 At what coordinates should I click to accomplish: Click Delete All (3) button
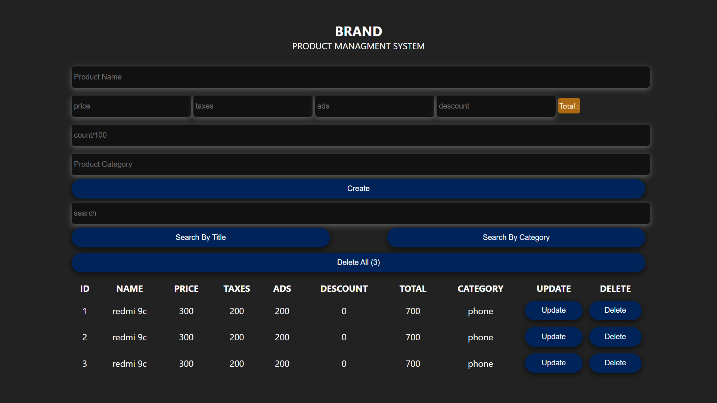point(358,262)
